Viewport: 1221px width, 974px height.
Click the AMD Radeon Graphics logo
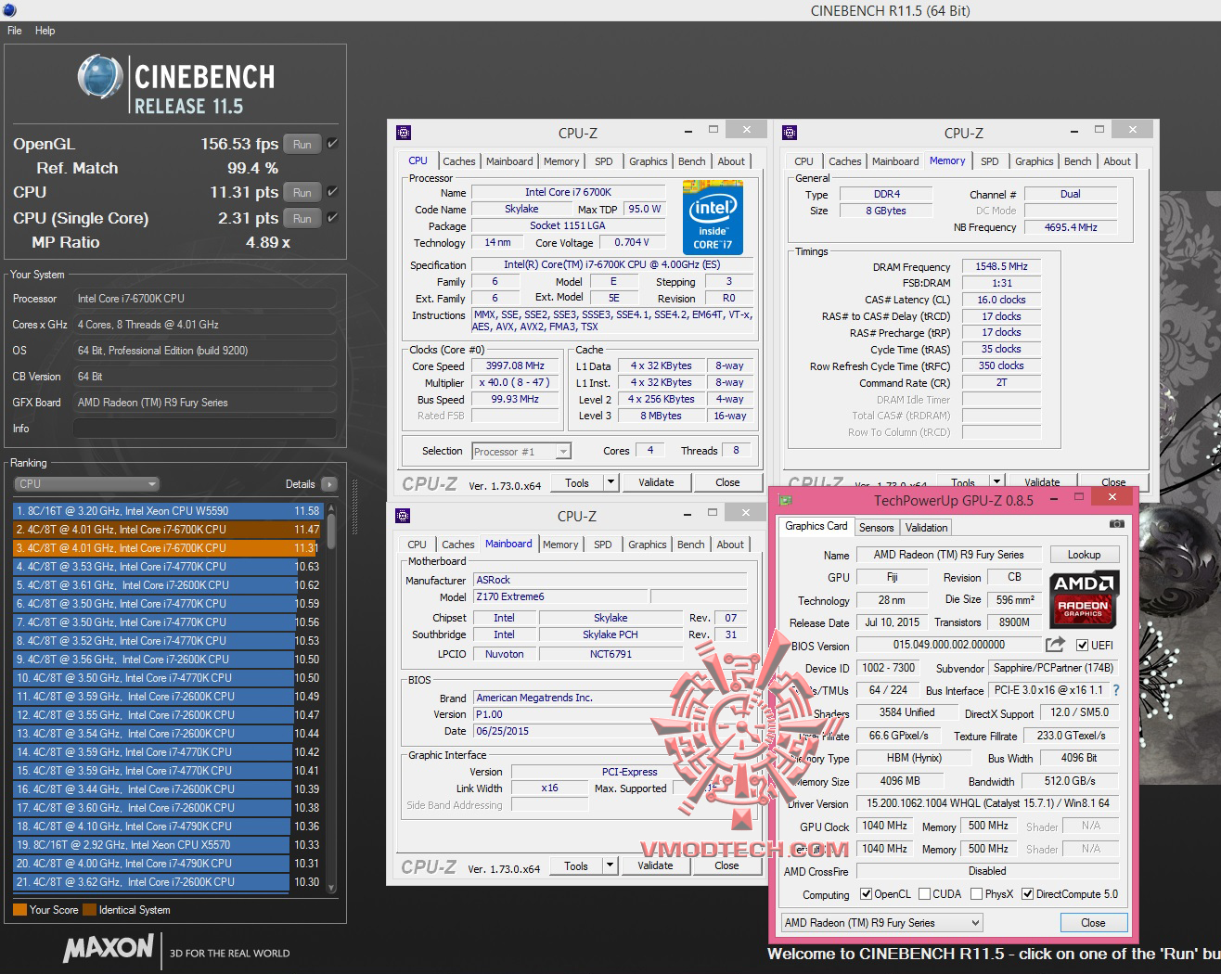tap(1083, 598)
